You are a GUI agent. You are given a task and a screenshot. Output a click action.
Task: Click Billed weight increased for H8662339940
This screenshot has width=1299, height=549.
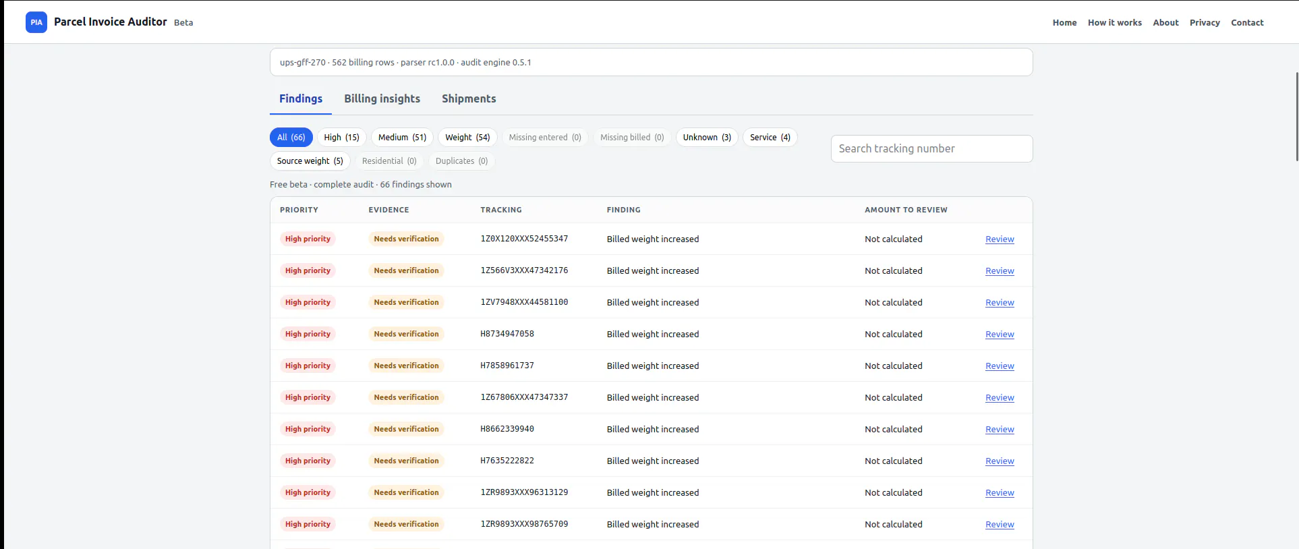point(653,429)
